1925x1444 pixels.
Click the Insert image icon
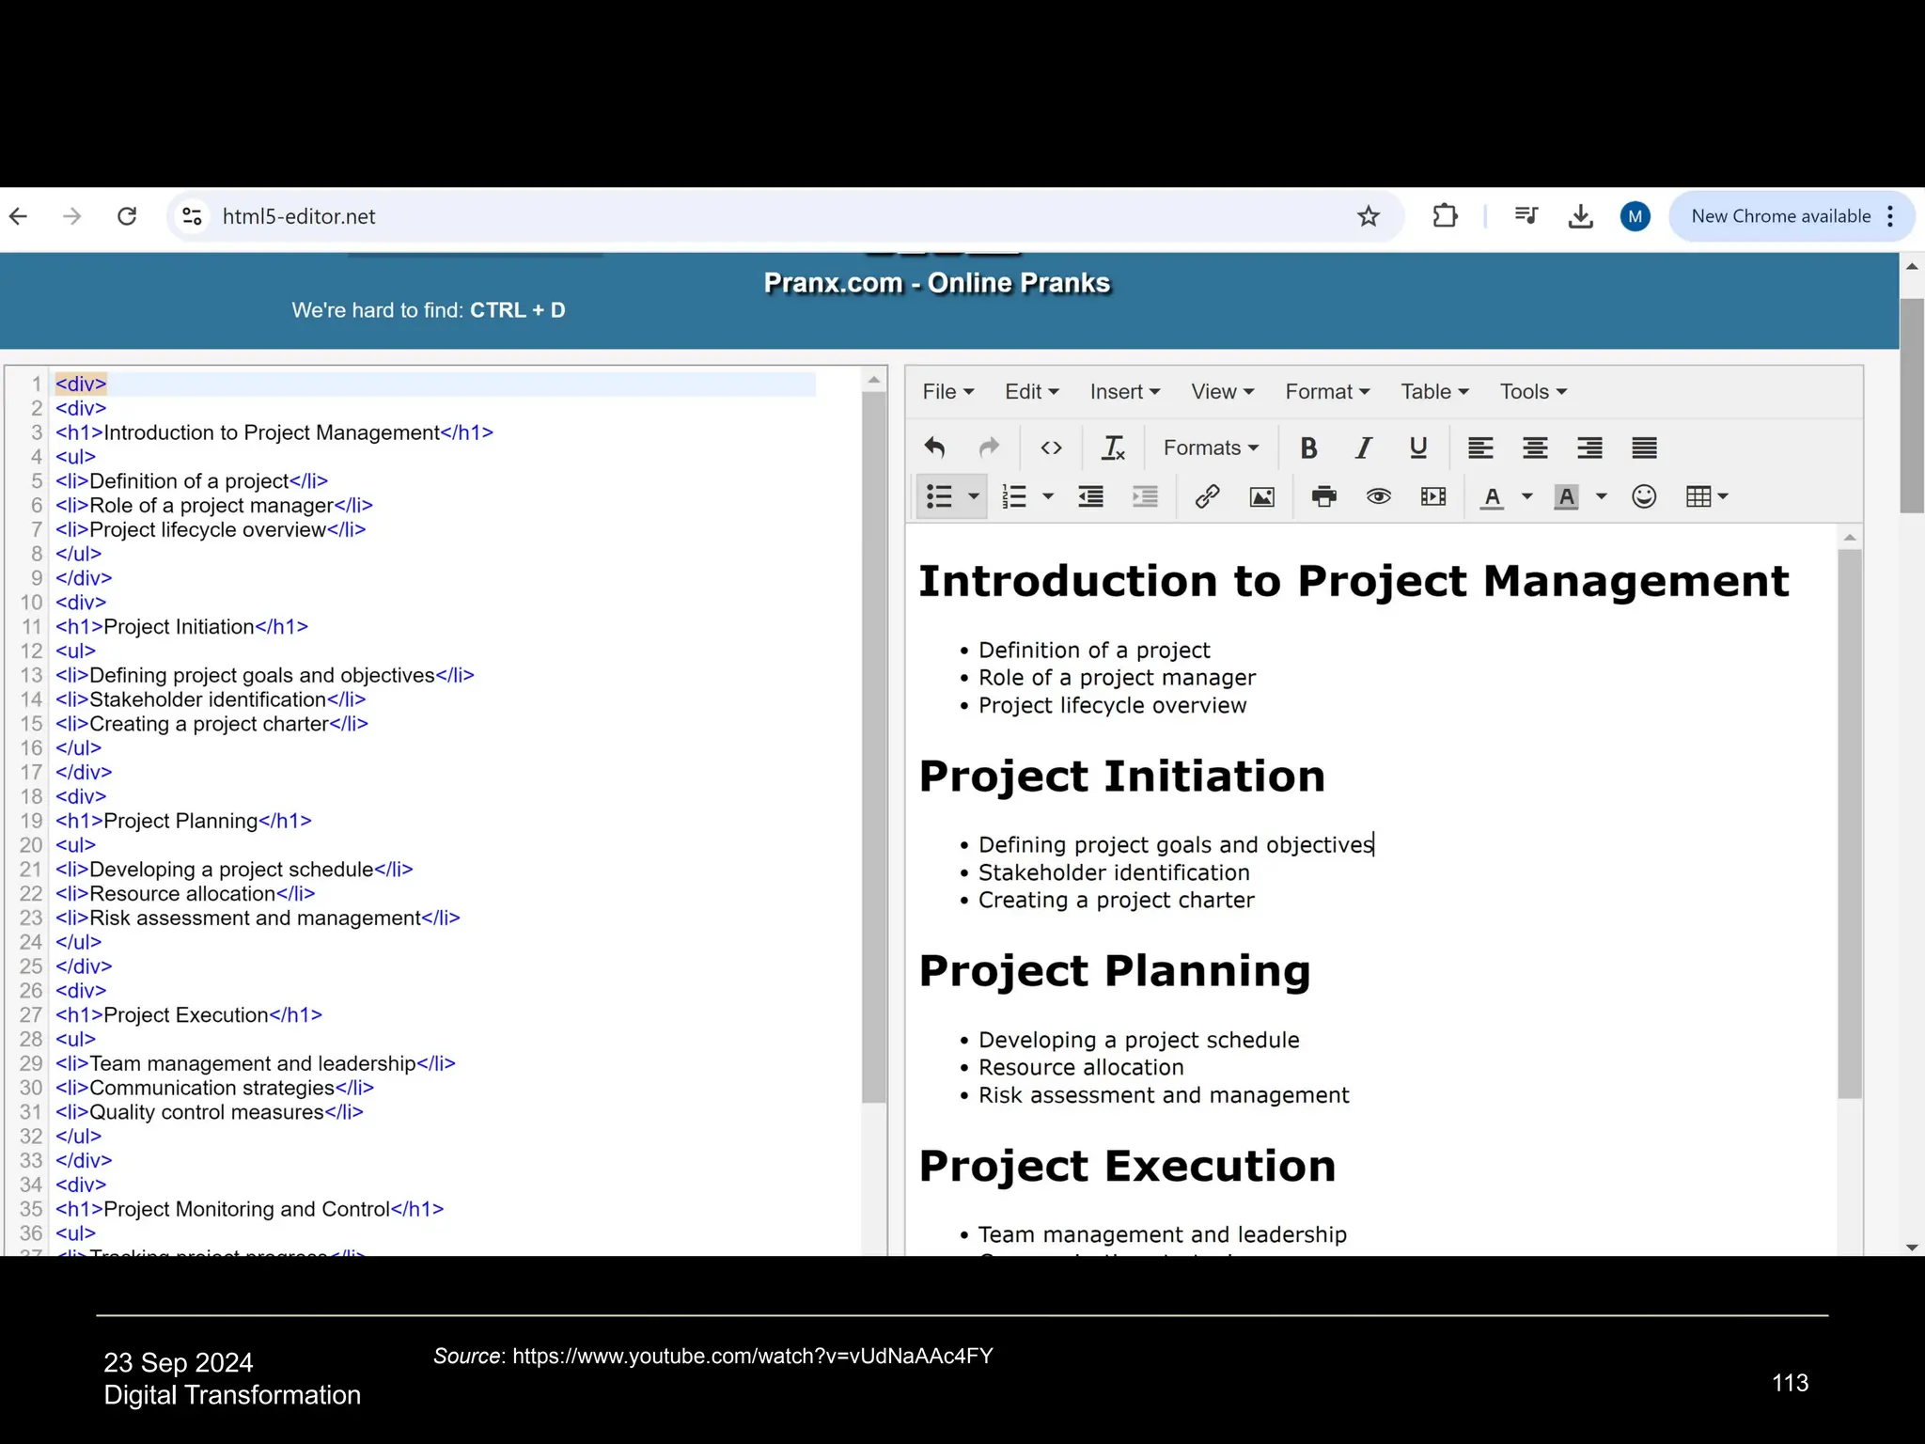tap(1262, 496)
